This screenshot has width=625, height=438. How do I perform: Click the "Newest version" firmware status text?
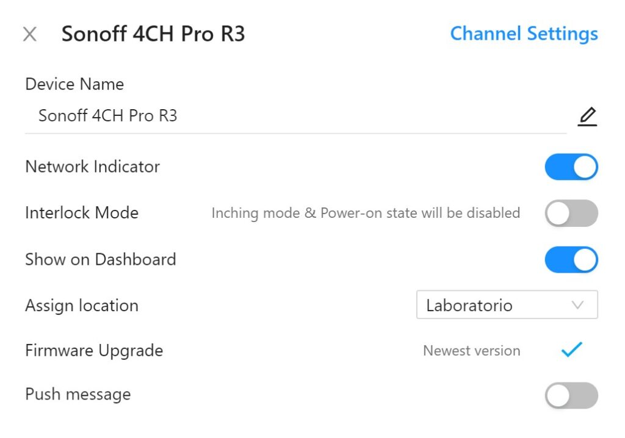471,351
